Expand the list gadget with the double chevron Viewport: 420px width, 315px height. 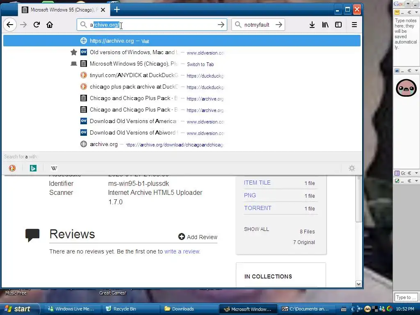410,173
